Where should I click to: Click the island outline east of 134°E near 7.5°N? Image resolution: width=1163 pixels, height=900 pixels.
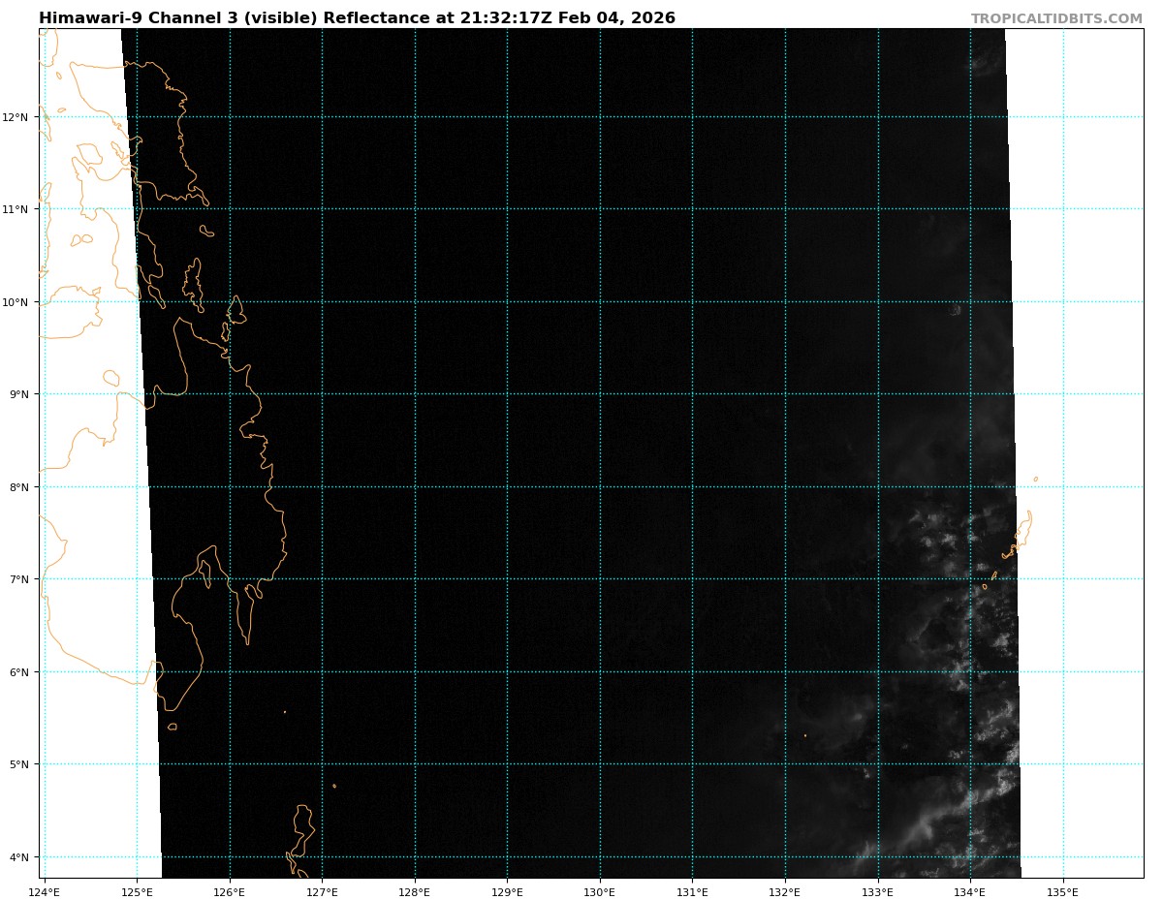1024,530
